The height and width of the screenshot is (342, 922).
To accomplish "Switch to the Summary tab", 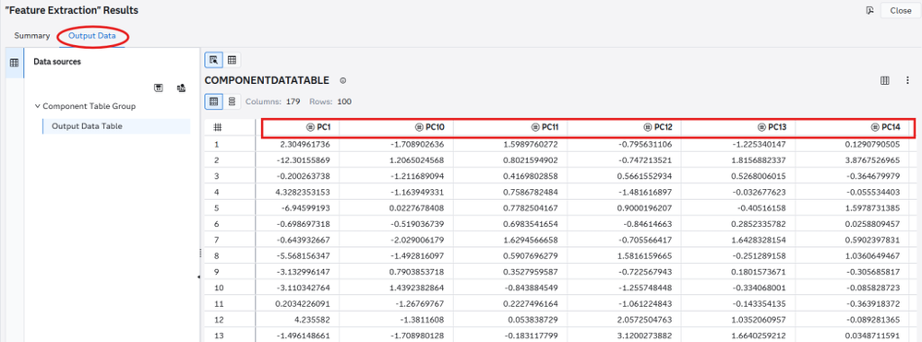I will click(31, 36).
